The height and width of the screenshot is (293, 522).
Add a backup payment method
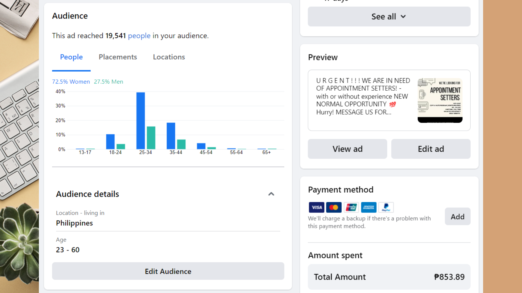tap(457, 216)
